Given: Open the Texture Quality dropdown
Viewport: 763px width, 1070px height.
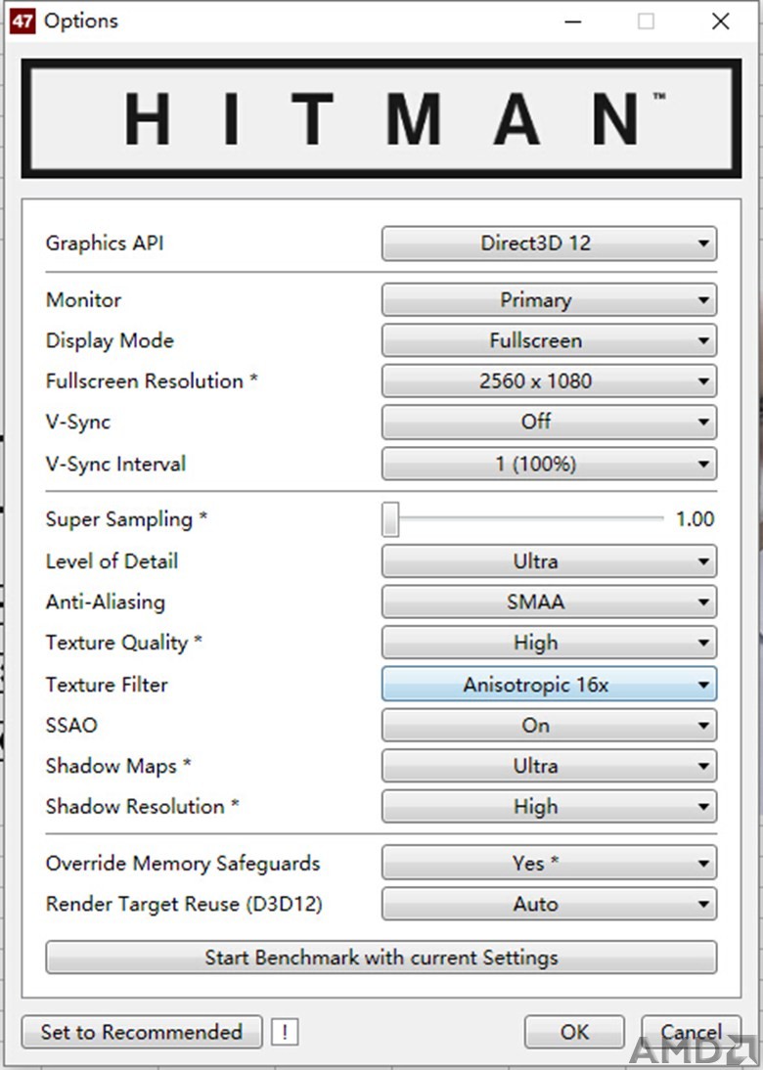Looking at the screenshot, I should (549, 643).
